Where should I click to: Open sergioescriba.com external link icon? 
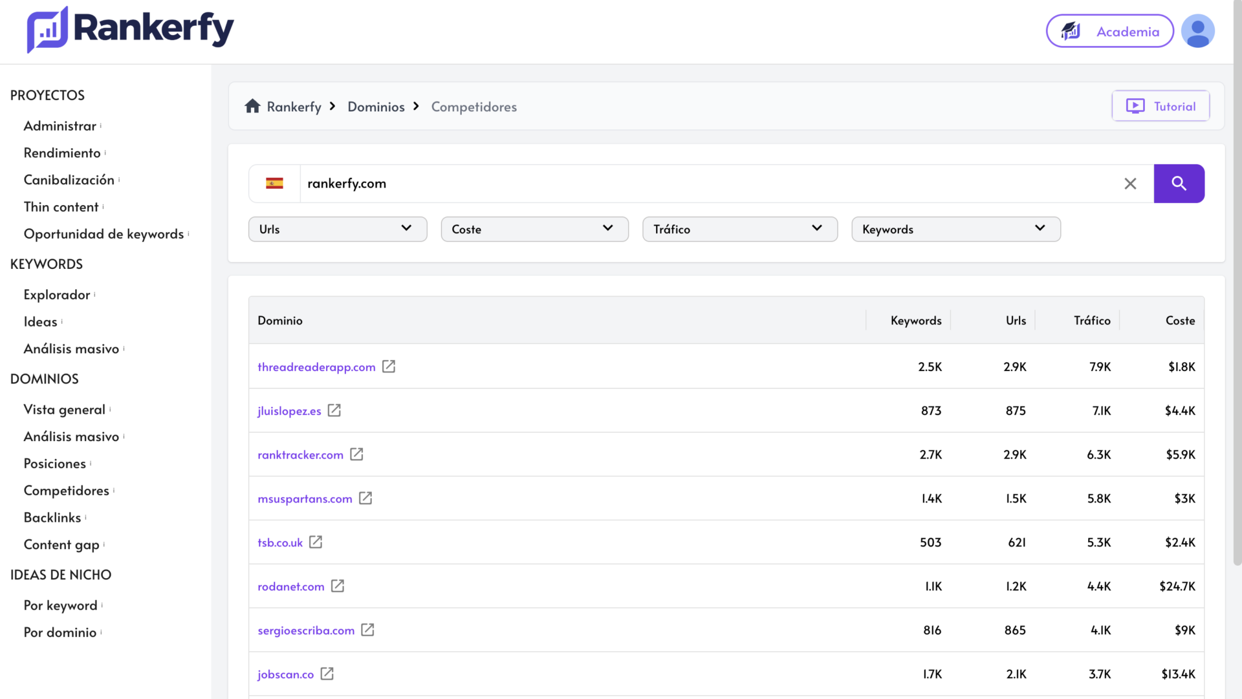367,630
